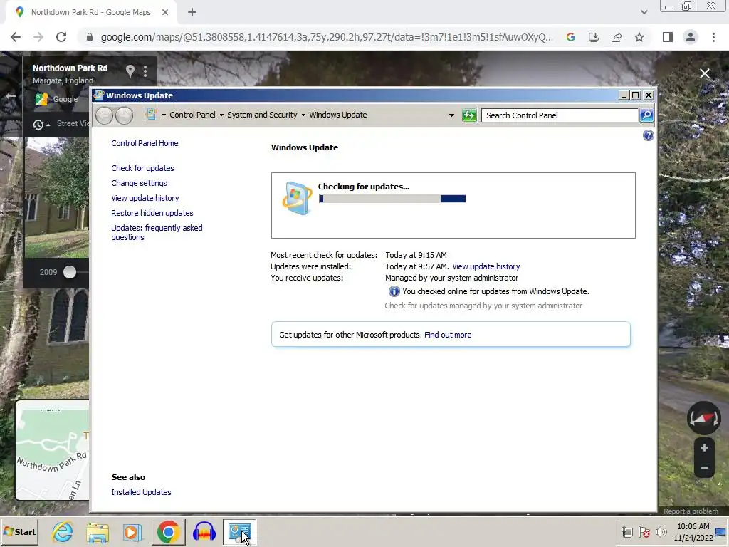The image size is (729, 547).
Task: Click Show desktop icon in tray
Action: click(x=721, y=532)
